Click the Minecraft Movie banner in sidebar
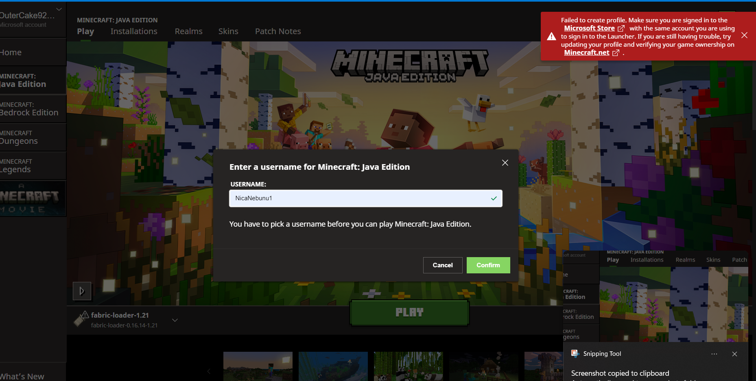 pos(33,198)
